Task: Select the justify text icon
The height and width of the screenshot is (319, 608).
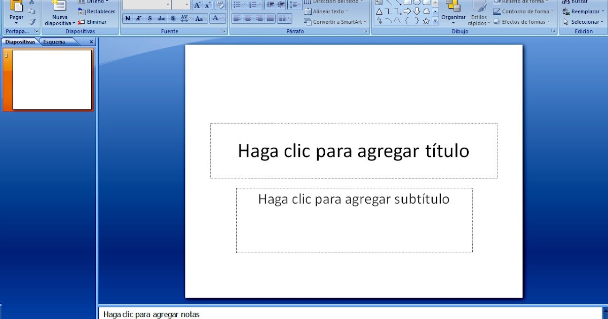Action: [271, 18]
